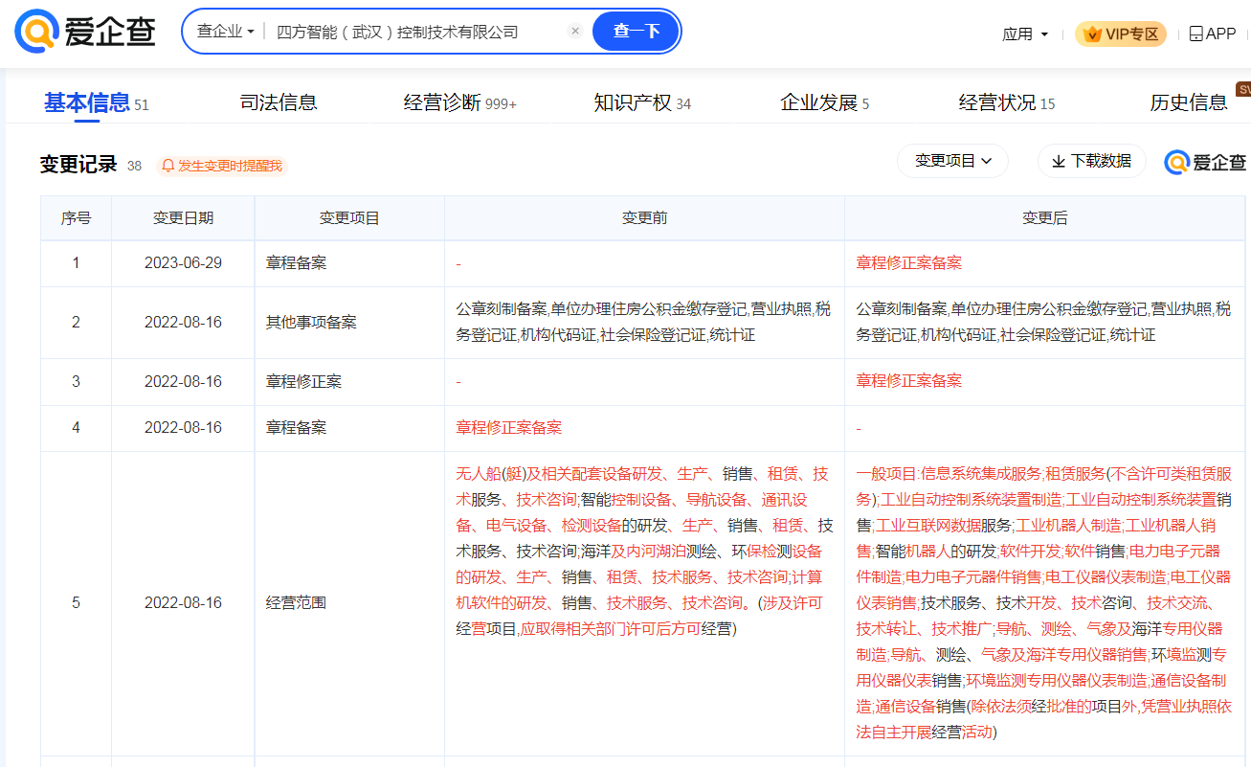Screen dimensions: 1251x767
Task: Switch to the 知识产权 tab
Action: click(x=642, y=102)
